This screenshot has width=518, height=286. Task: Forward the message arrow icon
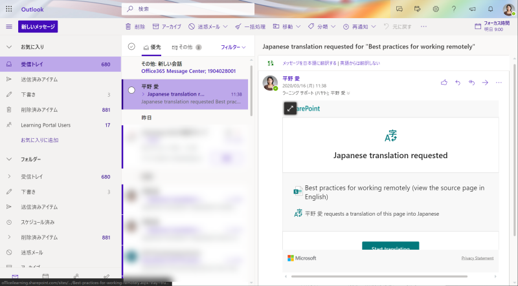(485, 83)
